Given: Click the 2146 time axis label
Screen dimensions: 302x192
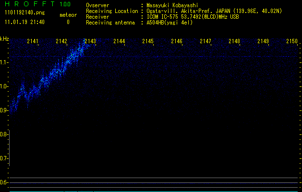Looking at the screenshot, I should [177, 41].
